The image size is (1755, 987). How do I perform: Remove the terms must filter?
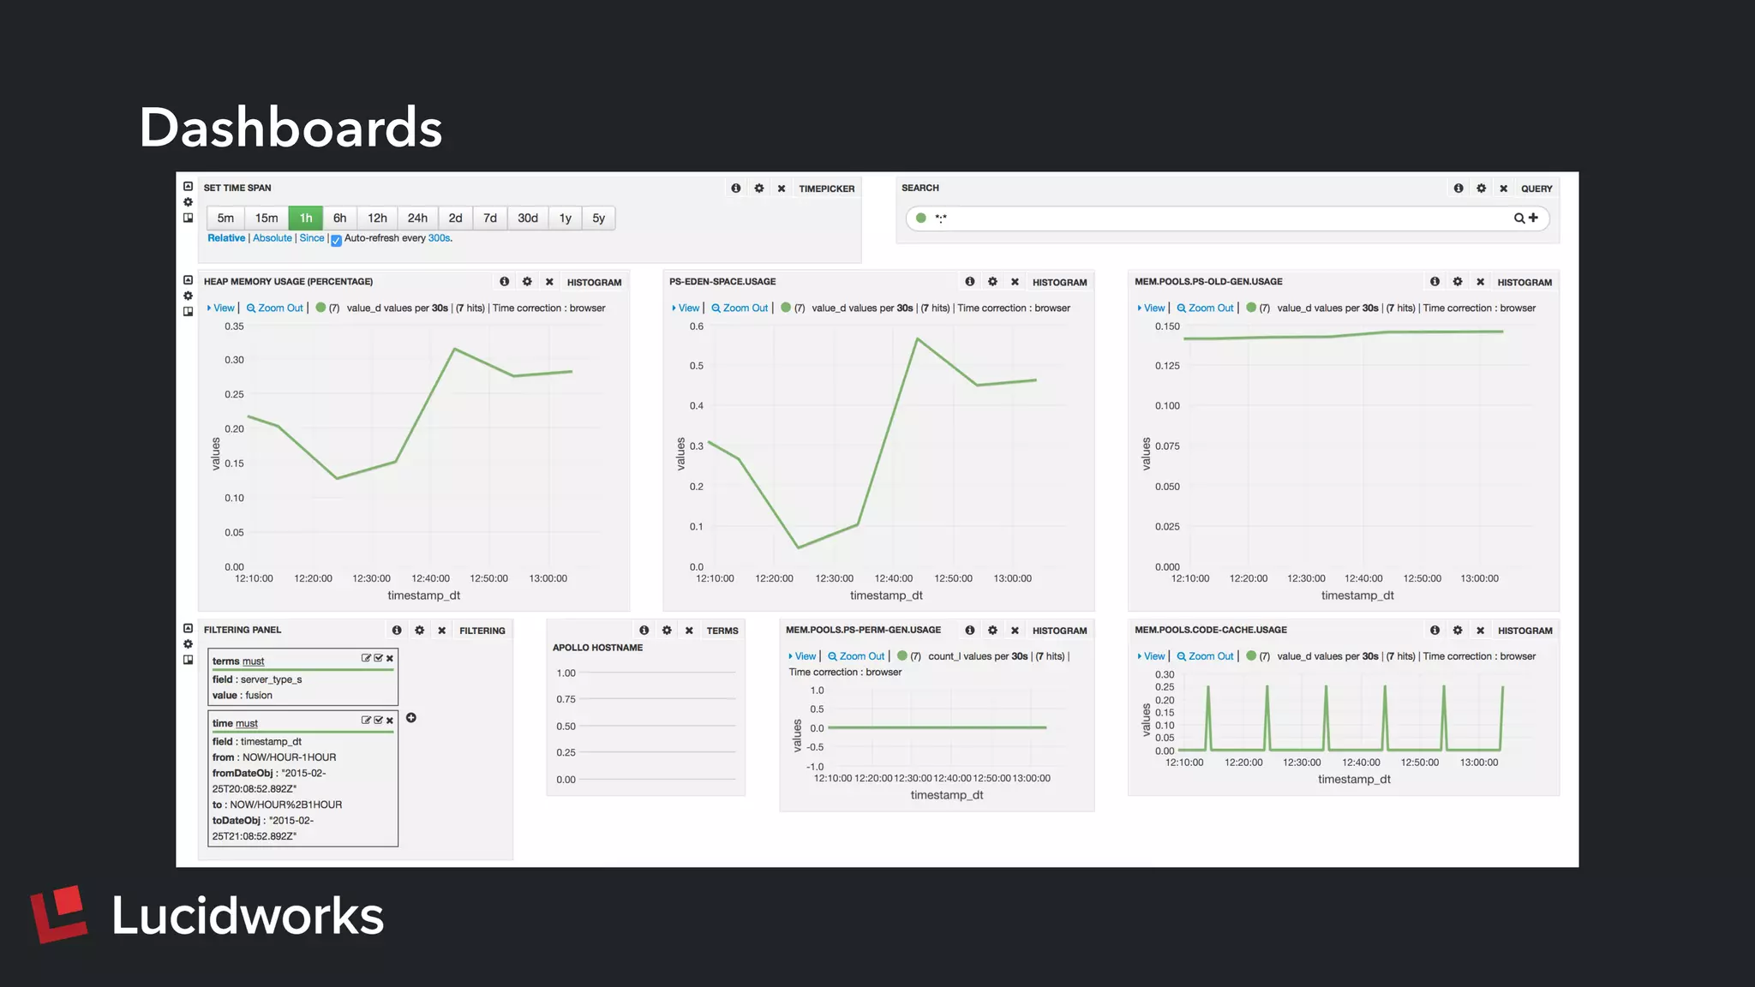390,659
